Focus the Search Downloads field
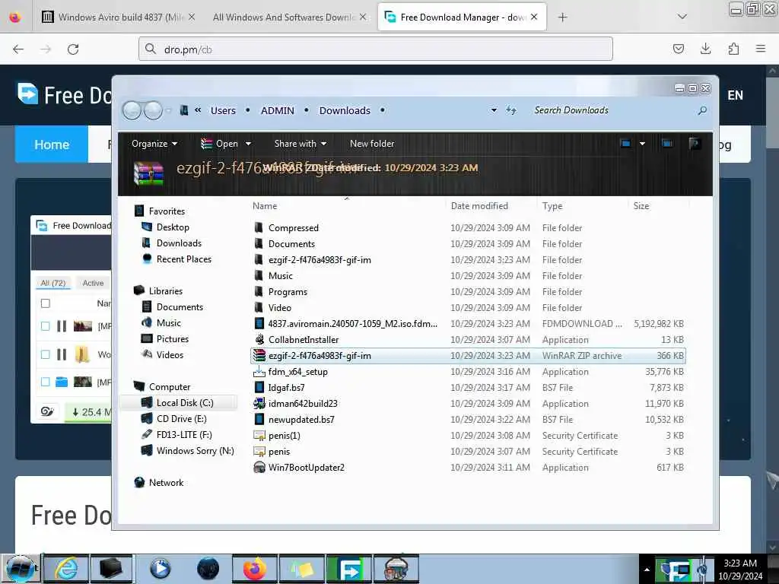Screen dimensions: 779x584 611,110
